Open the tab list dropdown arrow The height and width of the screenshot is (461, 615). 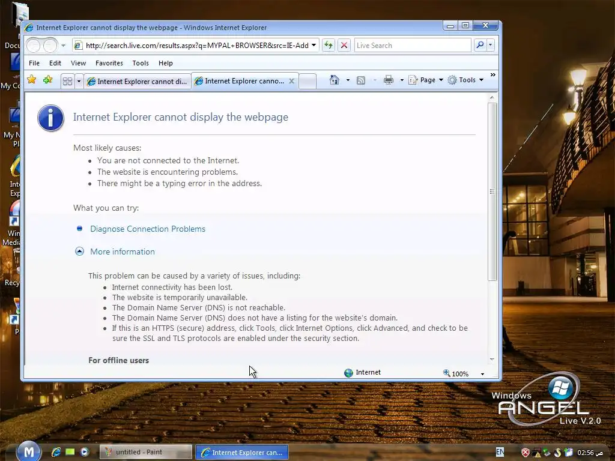coord(79,81)
